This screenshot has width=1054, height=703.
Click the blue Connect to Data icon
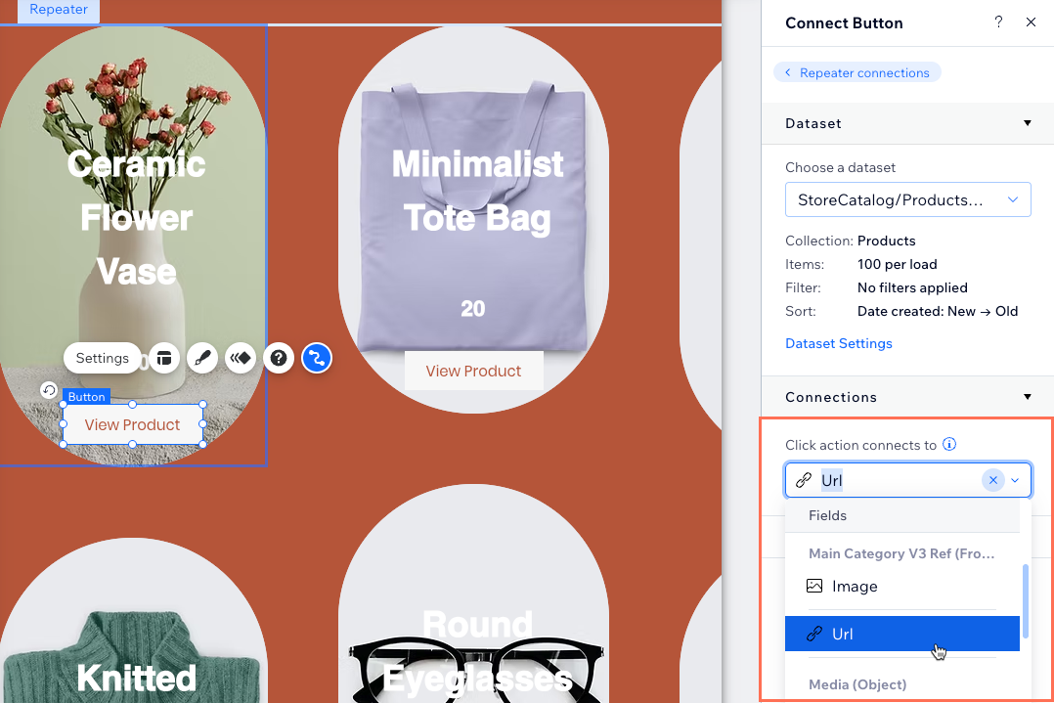click(x=316, y=358)
